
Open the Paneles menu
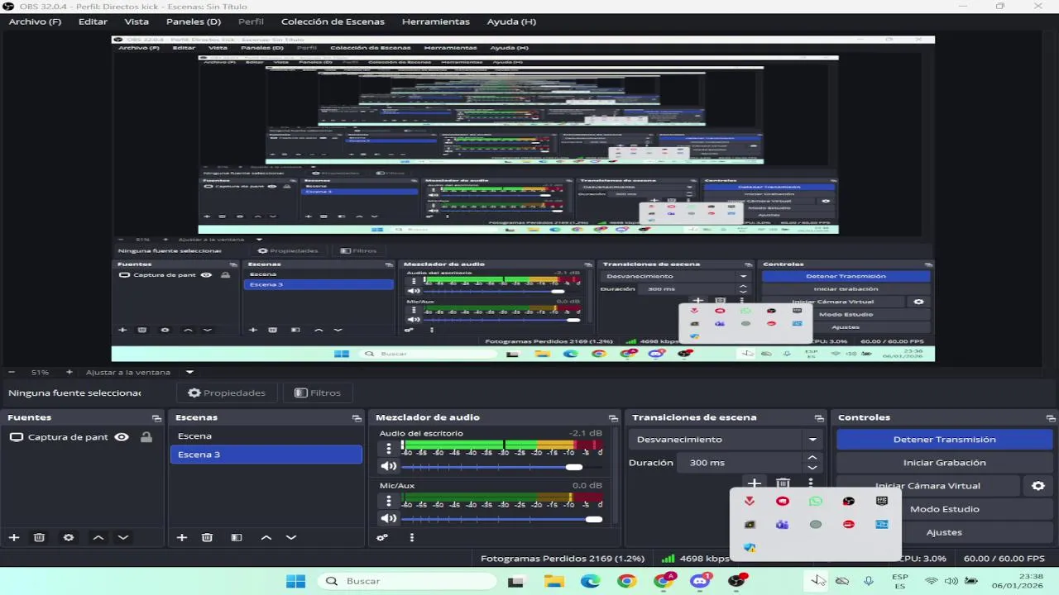[194, 21]
